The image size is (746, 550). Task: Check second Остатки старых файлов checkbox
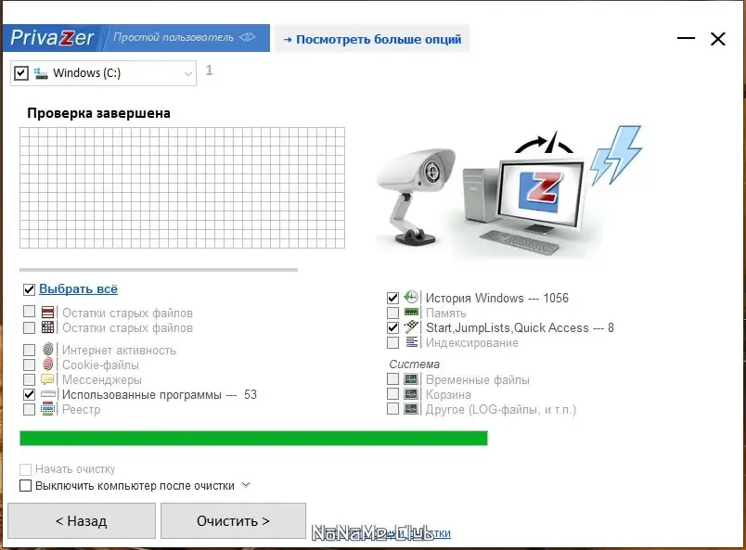click(29, 327)
